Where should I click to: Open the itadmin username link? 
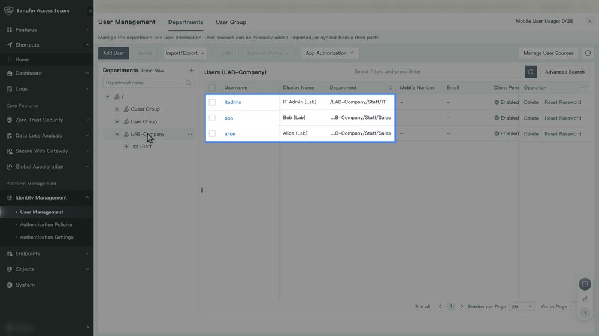point(232,102)
